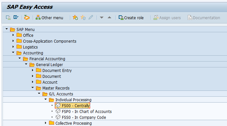Click the SAP menu toolbar icon
The image size is (227, 126).
click(16, 18)
